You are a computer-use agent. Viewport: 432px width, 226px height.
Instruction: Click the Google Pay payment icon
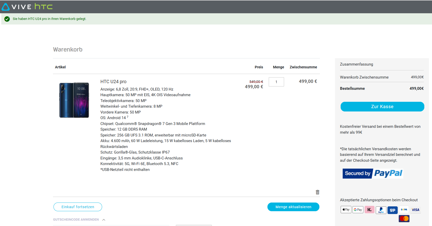point(358,210)
